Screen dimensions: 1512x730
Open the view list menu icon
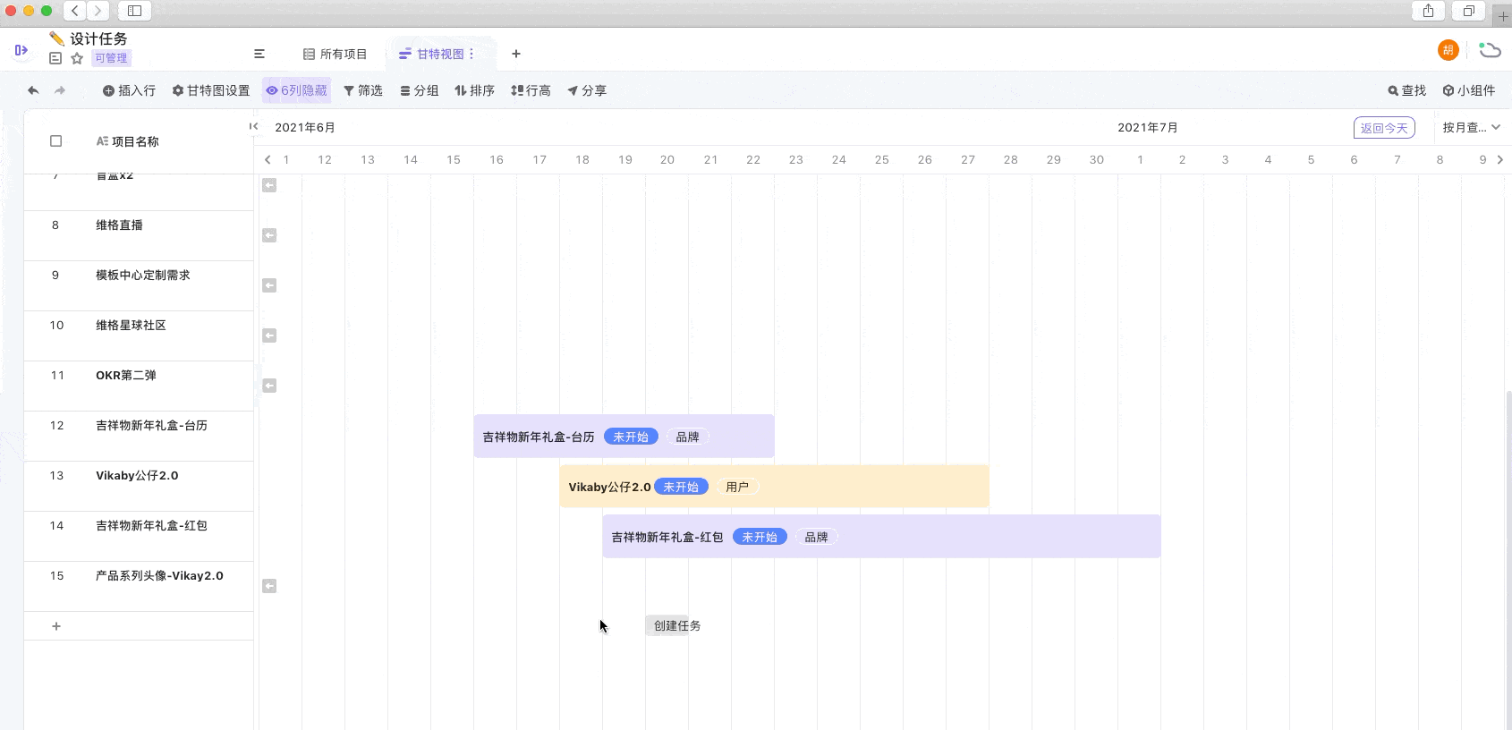click(259, 54)
